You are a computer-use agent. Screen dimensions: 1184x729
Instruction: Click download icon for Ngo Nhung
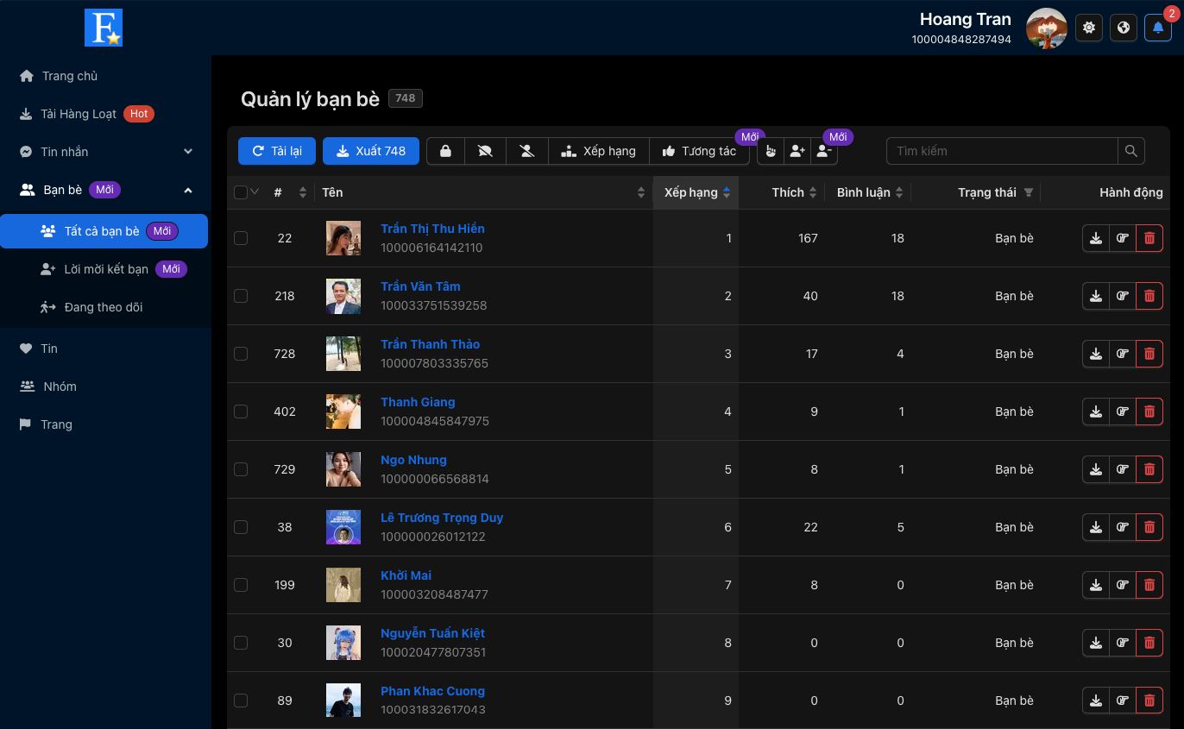(x=1096, y=469)
